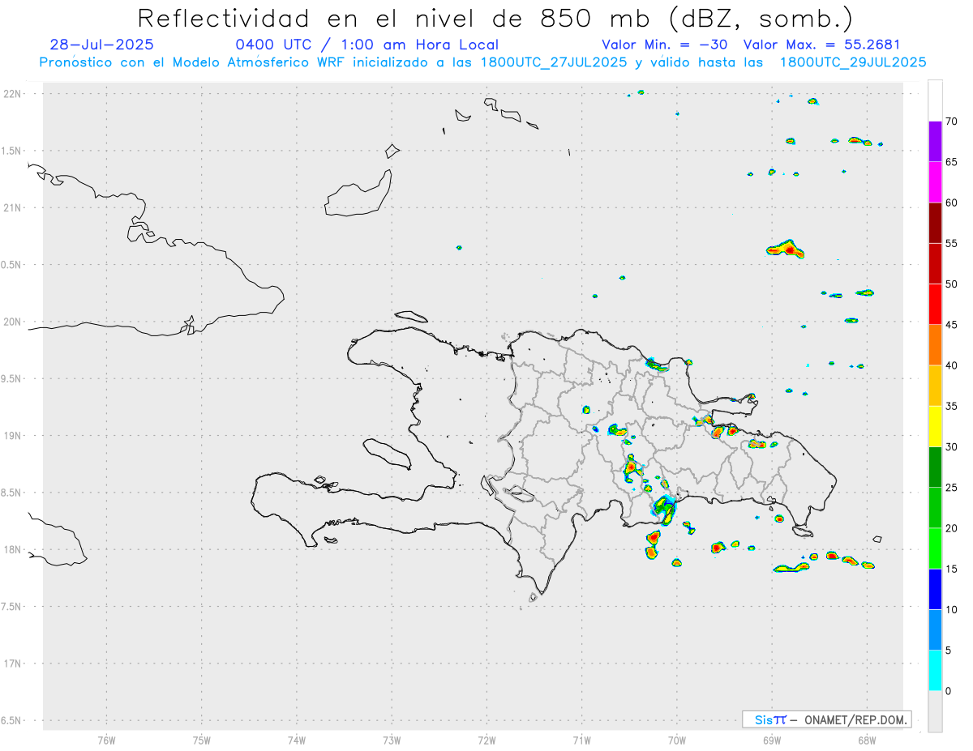
Task: Select the magenta 60–65 dBZ color bar segment
Action: (935, 182)
